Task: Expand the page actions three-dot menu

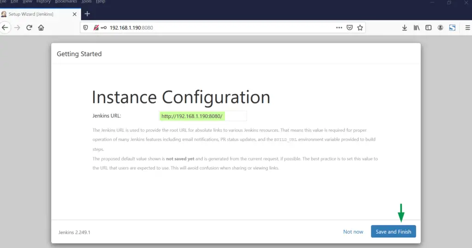Action: tap(339, 28)
